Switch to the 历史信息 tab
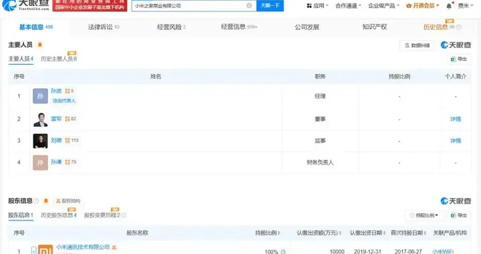Viewport: 481px width, 254px height. pos(439,27)
